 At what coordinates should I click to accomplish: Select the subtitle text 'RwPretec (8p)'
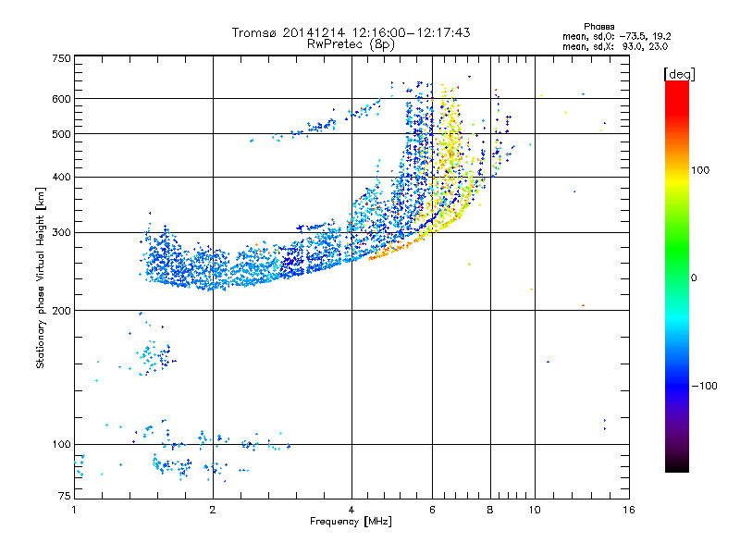[x=351, y=44]
